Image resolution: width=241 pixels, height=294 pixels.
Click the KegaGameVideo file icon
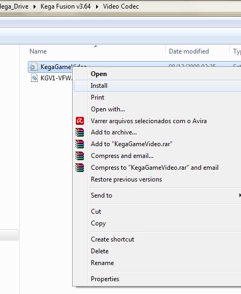click(34, 67)
